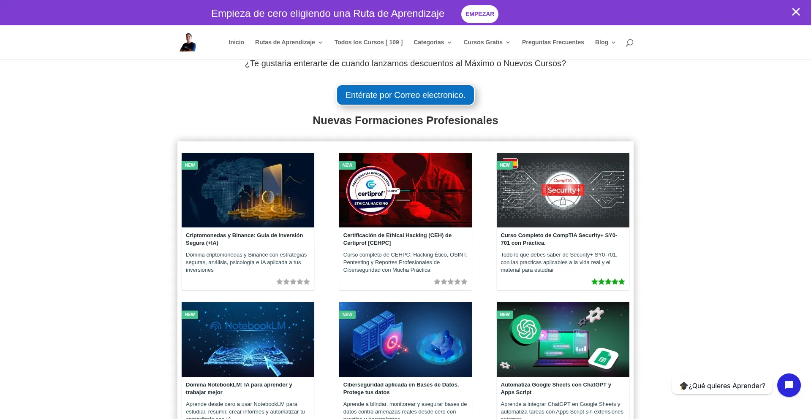
Task: Click the green star rating on CompTIA Security+
Action: (x=608, y=282)
